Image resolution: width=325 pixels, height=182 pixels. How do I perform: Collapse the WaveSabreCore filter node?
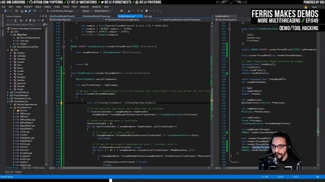pos(11,108)
